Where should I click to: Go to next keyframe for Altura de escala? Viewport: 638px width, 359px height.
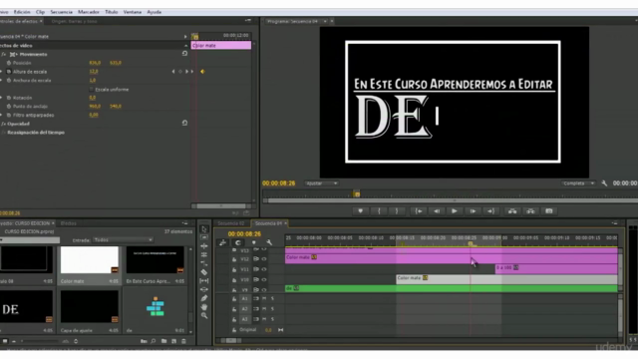(x=187, y=72)
